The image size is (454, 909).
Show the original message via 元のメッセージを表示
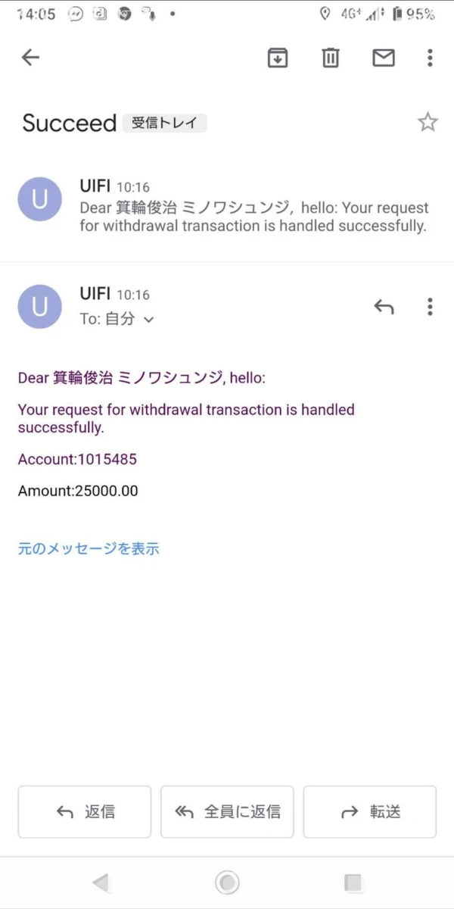coord(89,549)
